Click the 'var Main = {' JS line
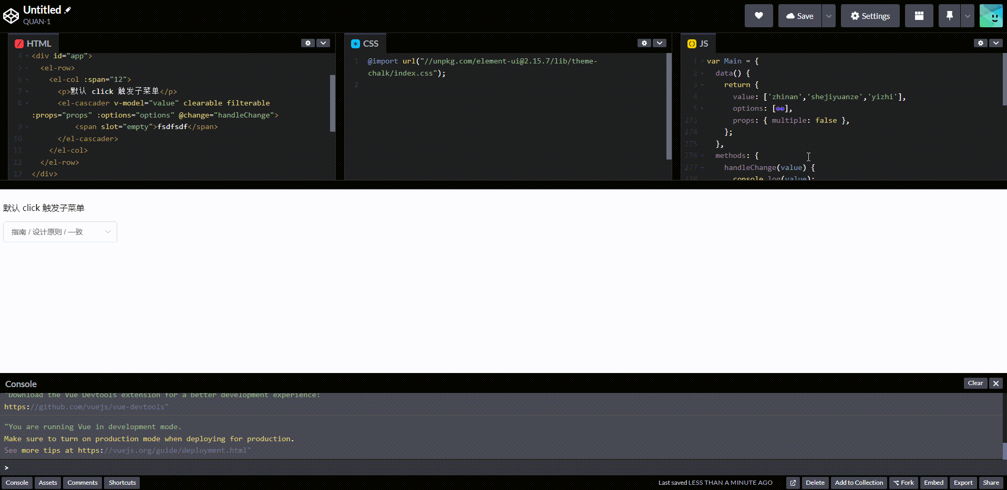The image size is (1007, 490). (733, 61)
